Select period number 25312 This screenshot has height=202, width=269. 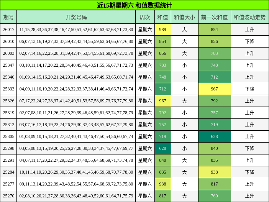[8, 125]
